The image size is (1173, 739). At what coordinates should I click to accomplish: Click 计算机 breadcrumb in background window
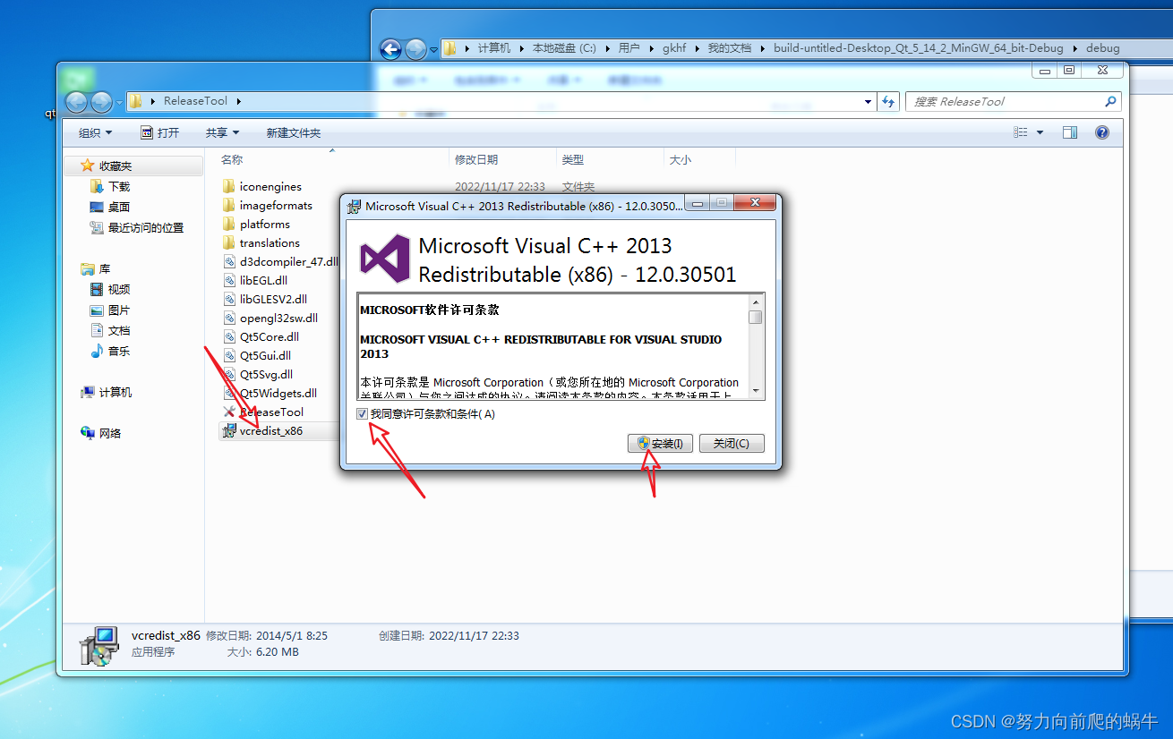click(x=494, y=48)
